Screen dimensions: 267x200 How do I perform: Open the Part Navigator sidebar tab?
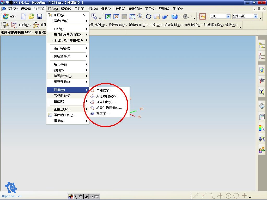(x=262, y=56)
